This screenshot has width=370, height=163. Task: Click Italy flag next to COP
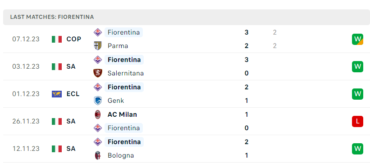pyautogui.click(x=57, y=39)
